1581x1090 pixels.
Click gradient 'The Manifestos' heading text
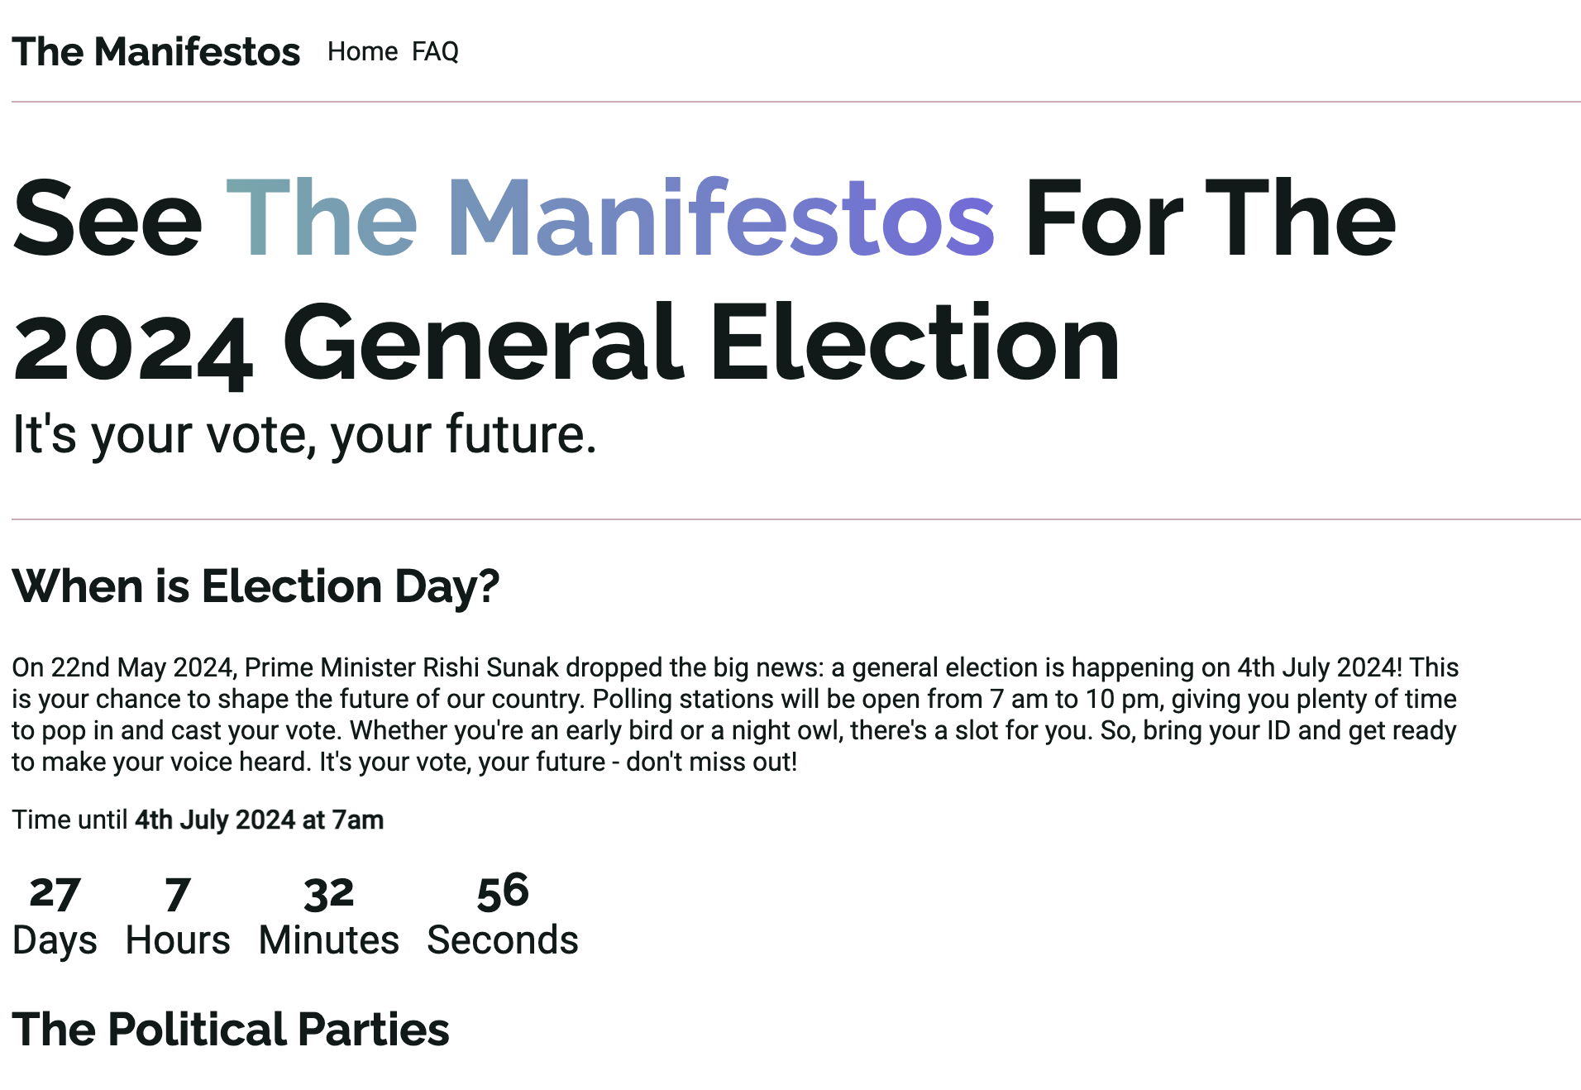[x=609, y=219]
